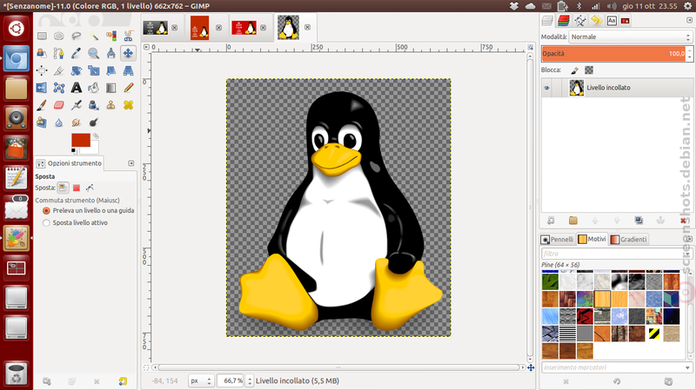Set Sposta mode to selection (red square)
Image resolution: width=696 pixels, height=390 pixels.
pos(77,188)
